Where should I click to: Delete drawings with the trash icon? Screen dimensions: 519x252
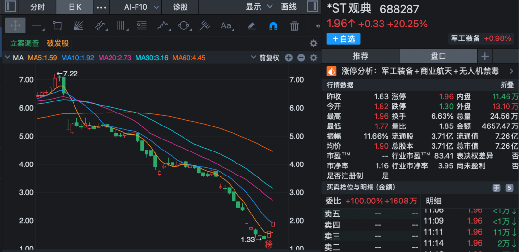coord(295,25)
